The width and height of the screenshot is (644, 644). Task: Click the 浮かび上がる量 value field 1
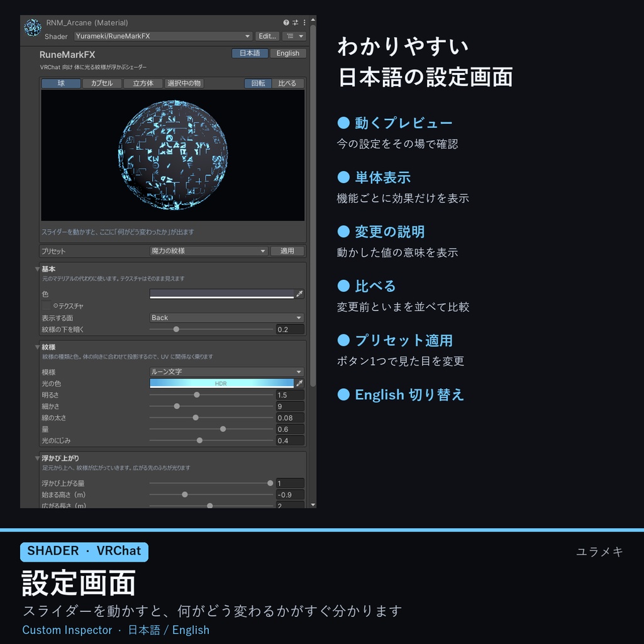tap(290, 484)
